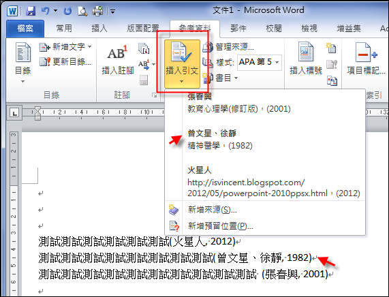Click the indent marker on horizontal ruler
Screen dimensions: 389x297
[37, 113]
